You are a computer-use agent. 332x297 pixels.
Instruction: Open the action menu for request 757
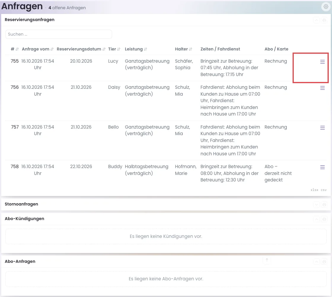[323, 128]
